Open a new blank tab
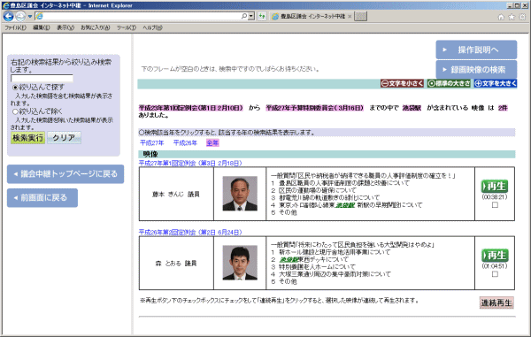Viewport: 531px width, 337px height. 361,16
